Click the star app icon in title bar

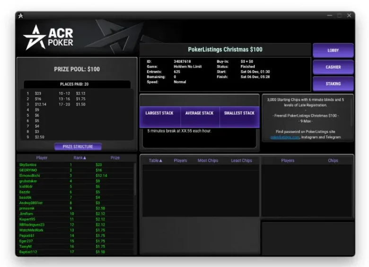pyautogui.click(x=21, y=16)
